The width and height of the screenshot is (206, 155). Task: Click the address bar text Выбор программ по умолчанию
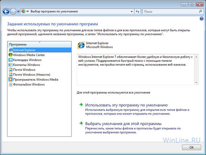(54, 12)
